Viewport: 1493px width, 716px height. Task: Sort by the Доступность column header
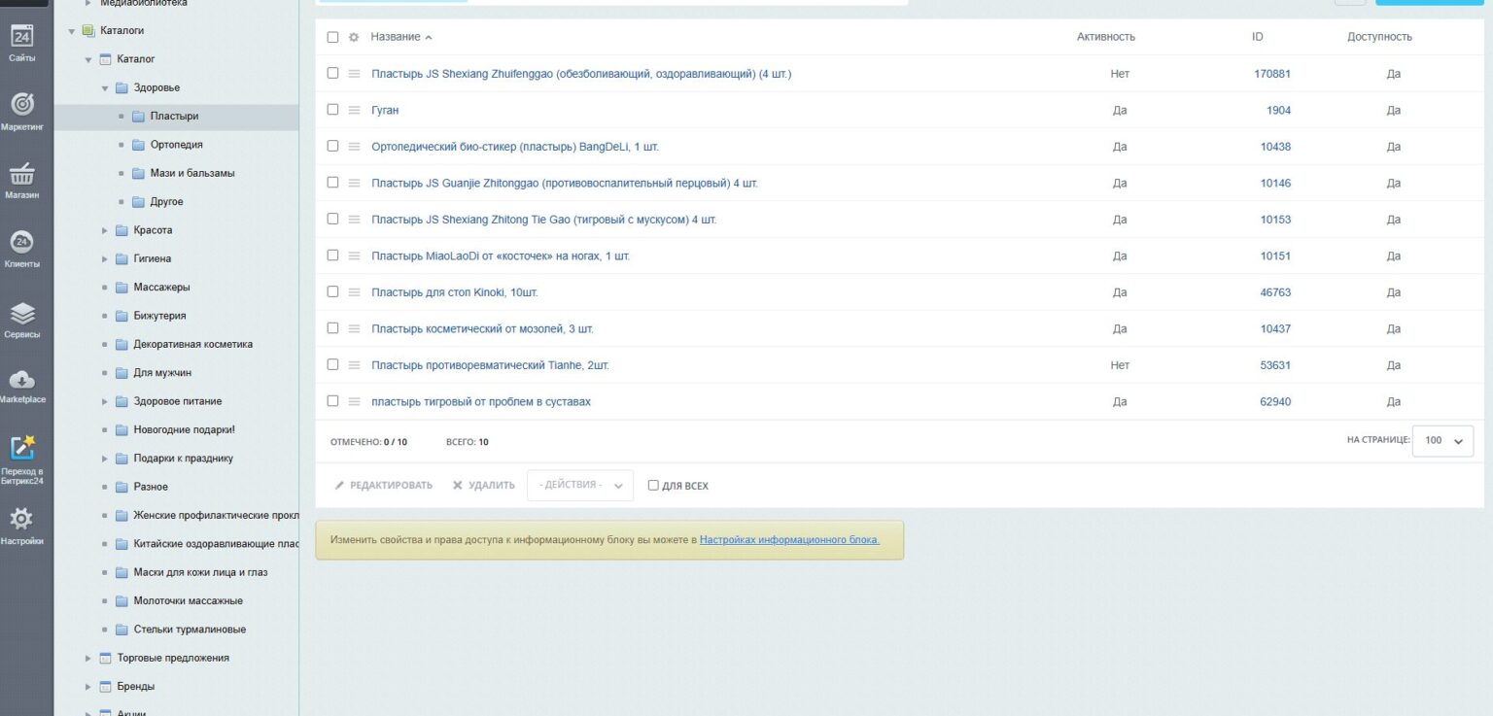pyautogui.click(x=1379, y=37)
